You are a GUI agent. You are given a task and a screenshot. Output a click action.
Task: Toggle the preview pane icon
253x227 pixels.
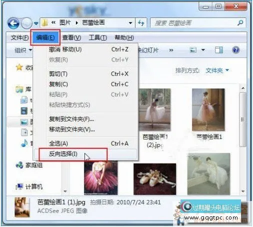click(219, 50)
